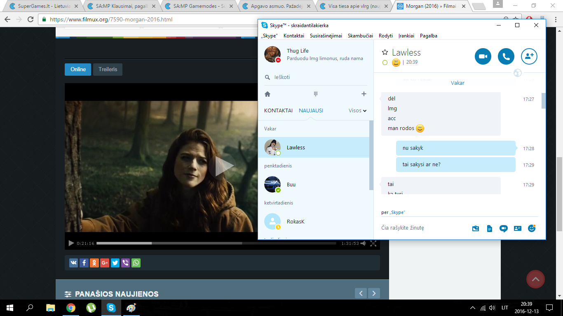This screenshot has height=316, width=563.
Task: Click the big play overlay on video
Action: click(x=223, y=166)
